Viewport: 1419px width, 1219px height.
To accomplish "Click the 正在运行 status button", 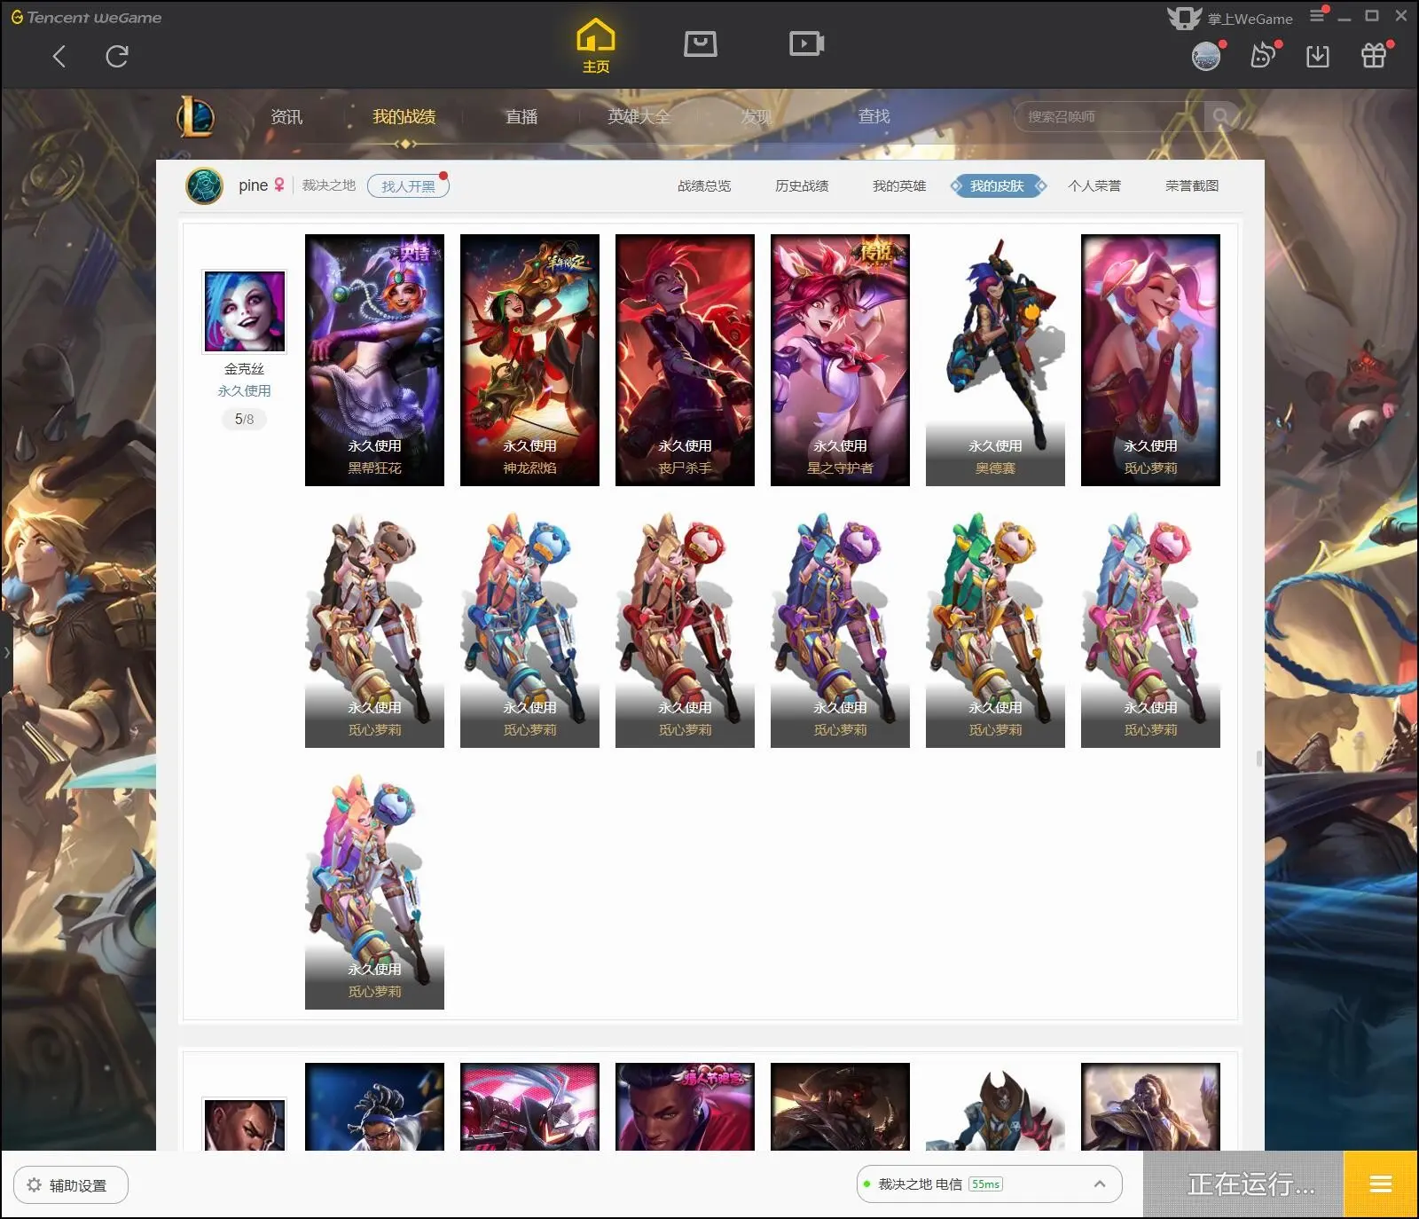I will tap(1243, 1184).
